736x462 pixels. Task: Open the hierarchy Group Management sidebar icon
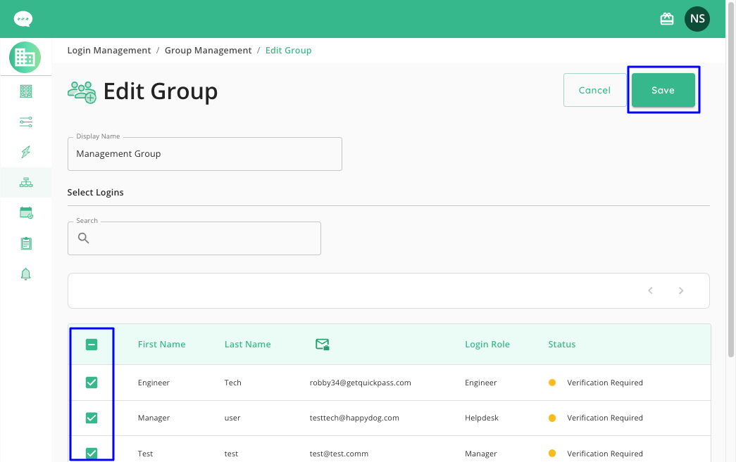(x=25, y=182)
